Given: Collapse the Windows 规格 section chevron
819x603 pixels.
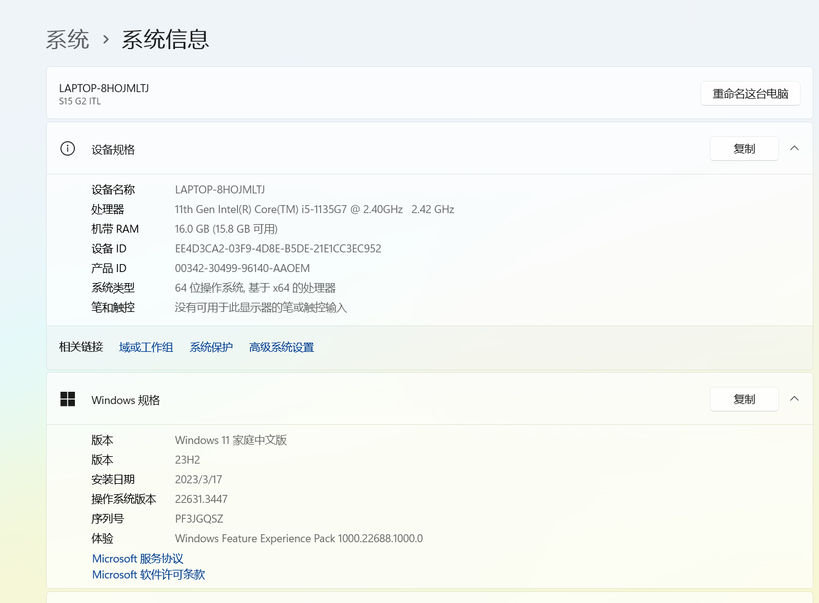Looking at the screenshot, I should coord(794,399).
